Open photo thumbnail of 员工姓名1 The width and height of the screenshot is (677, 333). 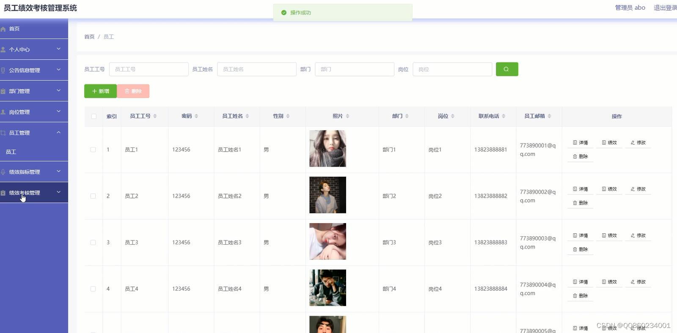(x=327, y=148)
